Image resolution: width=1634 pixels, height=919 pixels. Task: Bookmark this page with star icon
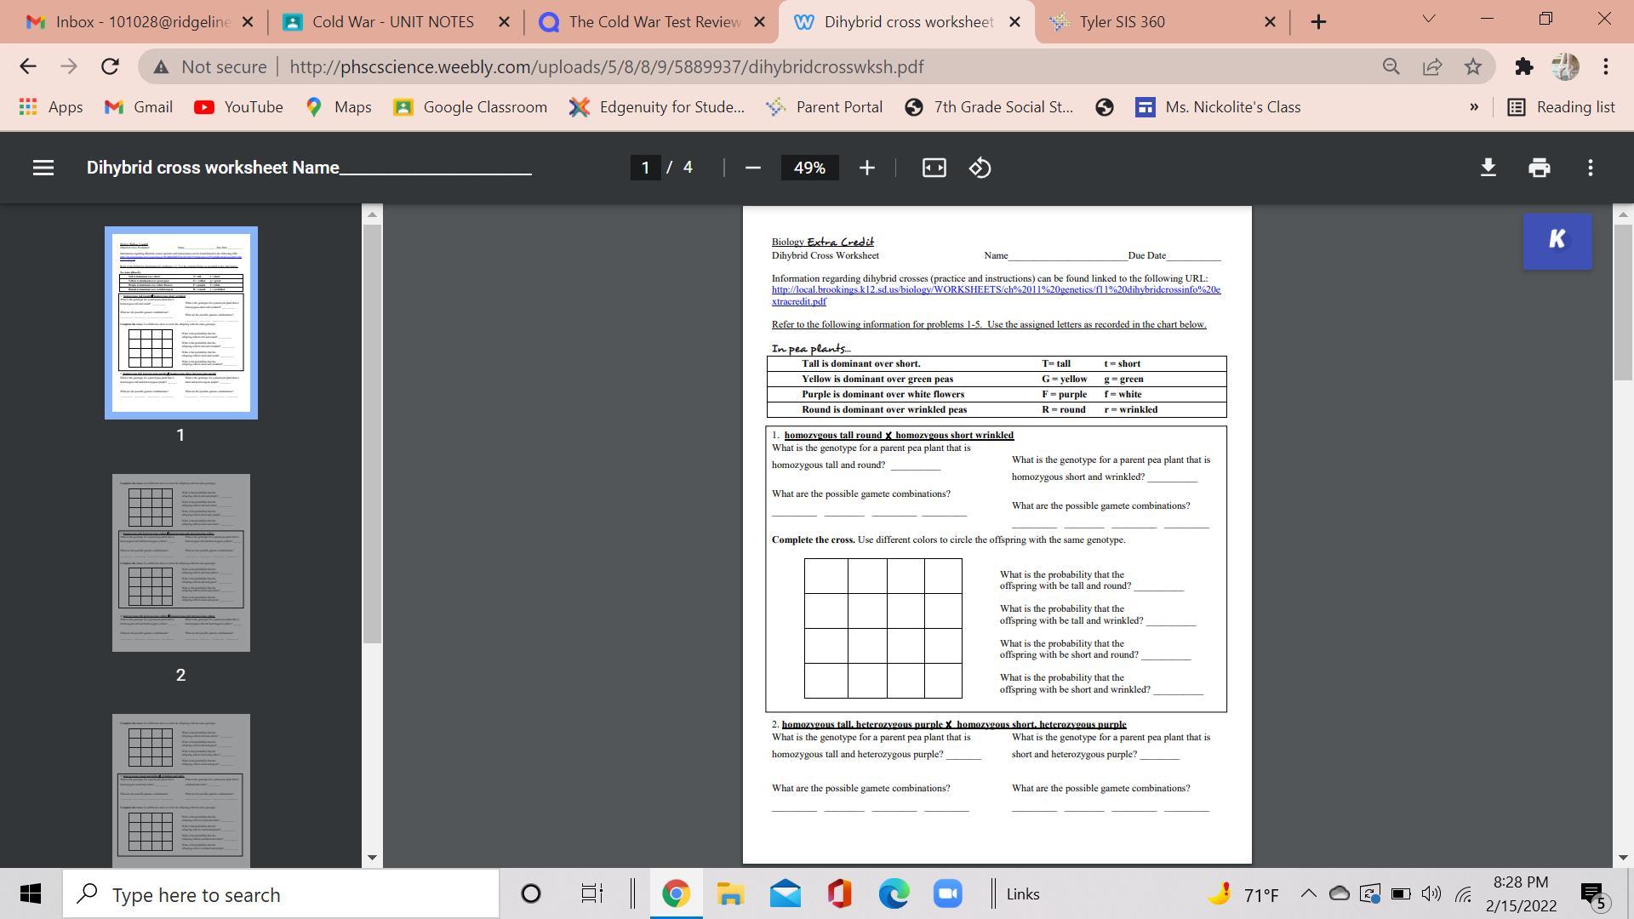click(x=1473, y=66)
